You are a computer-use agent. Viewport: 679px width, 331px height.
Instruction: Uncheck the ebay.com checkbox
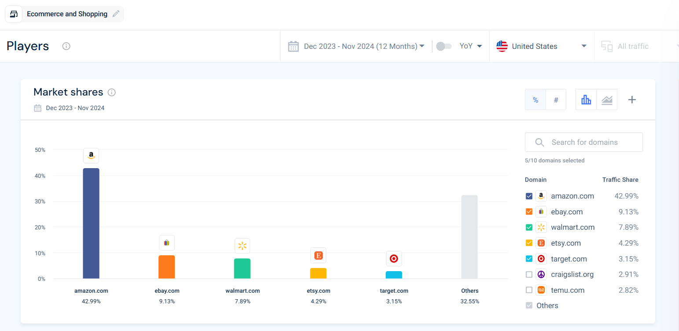[529, 212]
